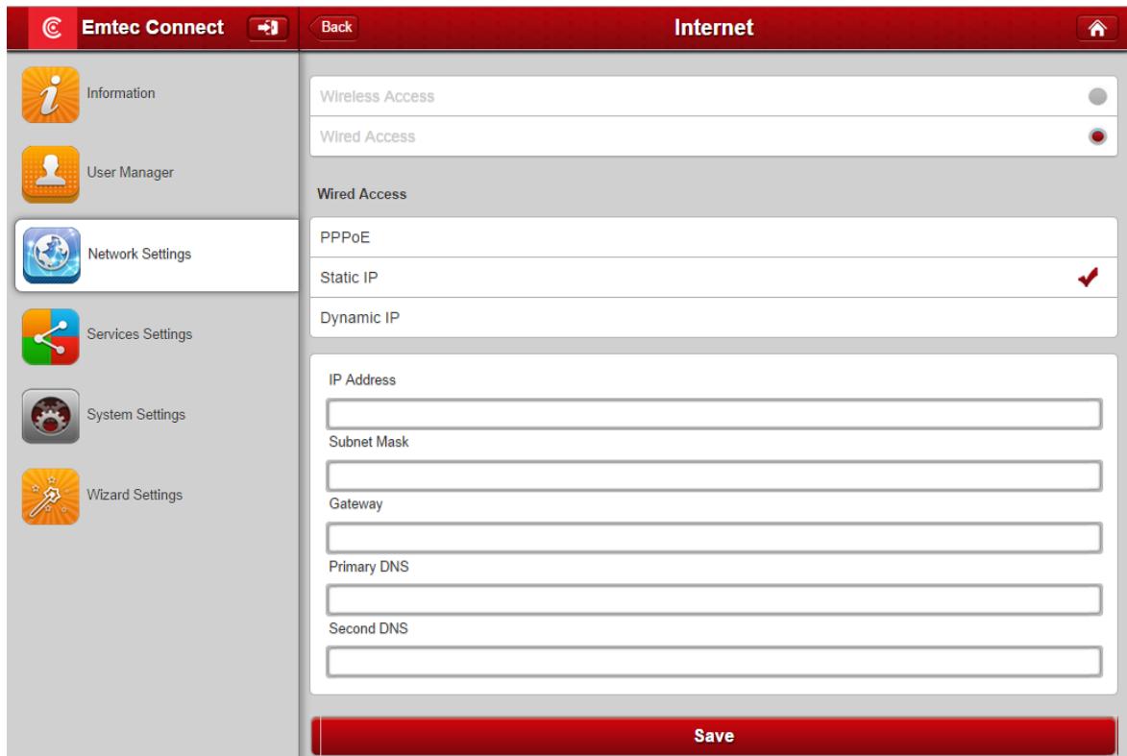Image resolution: width=1127 pixels, height=756 pixels.
Task: Select the Wired Access radio button
Action: tap(1097, 137)
